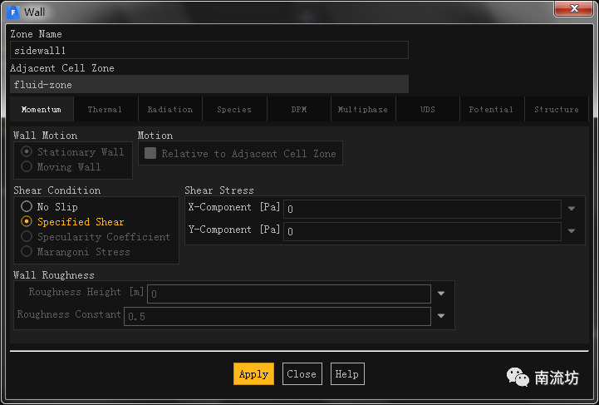Close the Wall dialog window
The image size is (599, 405).
click(573, 8)
